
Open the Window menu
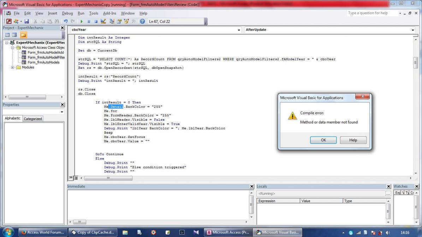[x=128, y=13]
